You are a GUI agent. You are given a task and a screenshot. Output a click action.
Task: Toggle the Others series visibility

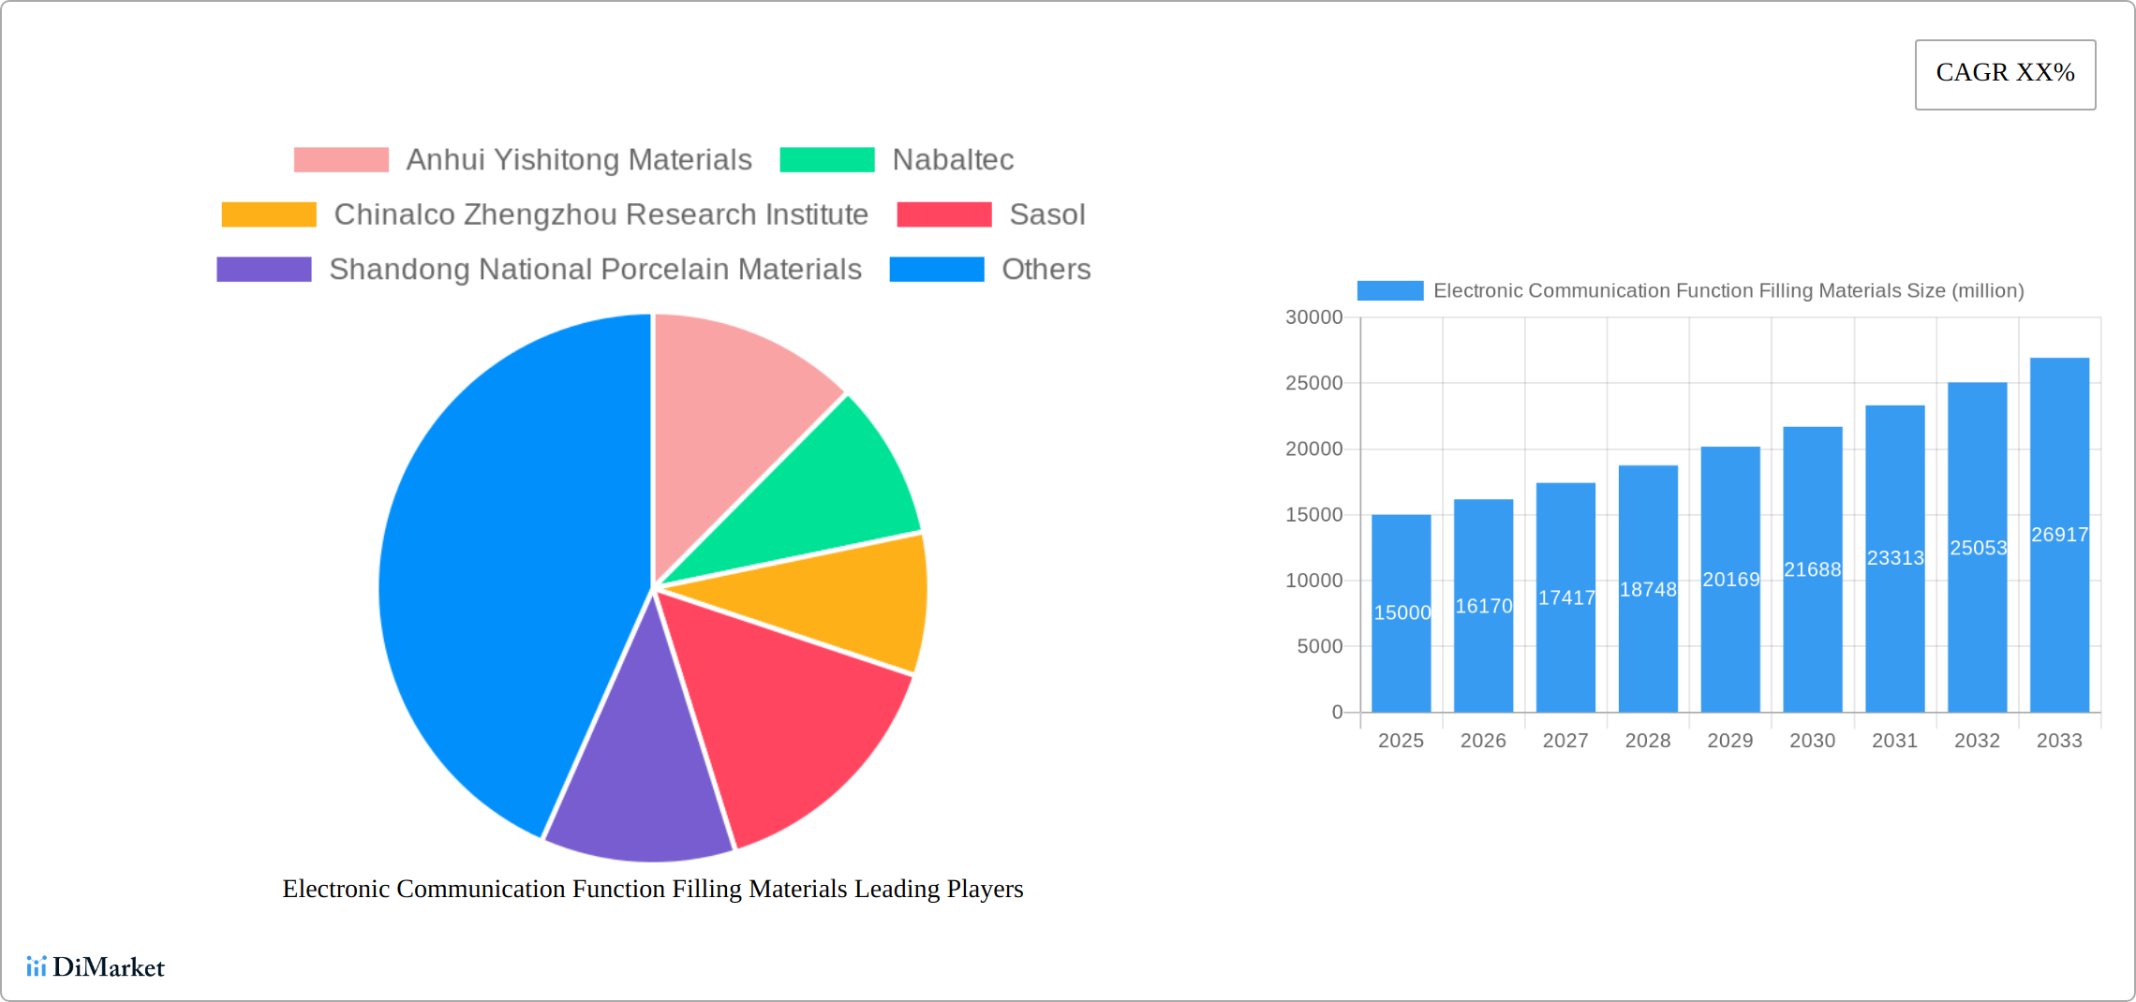tap(1046, 270)
